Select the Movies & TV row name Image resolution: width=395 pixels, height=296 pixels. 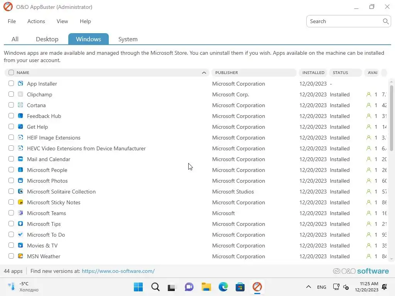pos(42,246)
